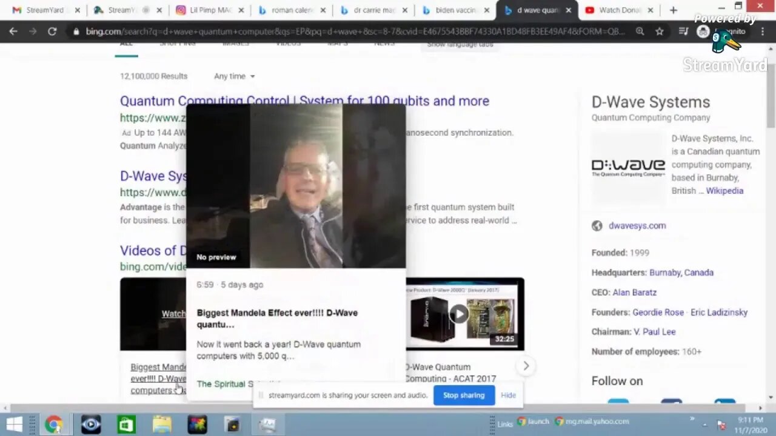The width and height of the screenshot is (776, 436).
Task: Click the 12,100,000 Results count text
Action: pos(153,76)
